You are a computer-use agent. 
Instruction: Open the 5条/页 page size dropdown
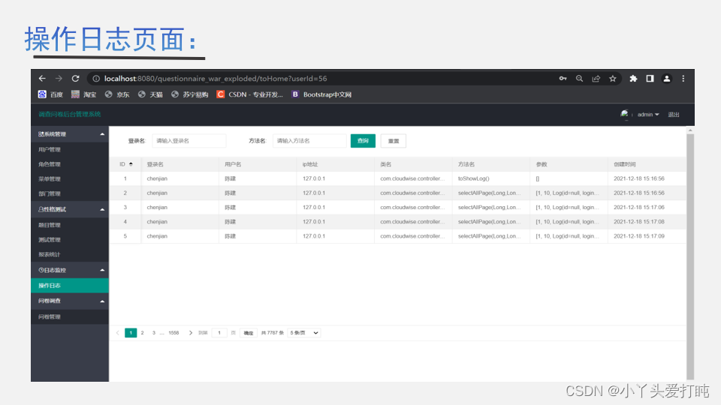point(304,332)
